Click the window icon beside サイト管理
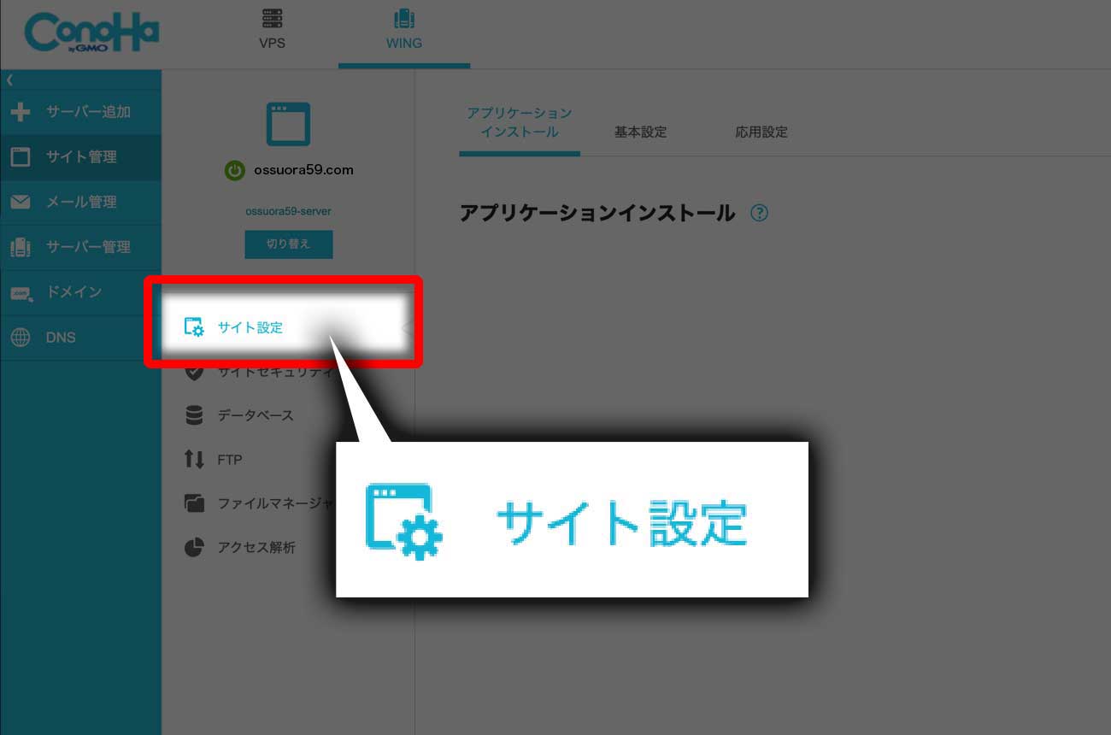Image resolution: width=1111 pixels, height=735 pixels. 21,157
